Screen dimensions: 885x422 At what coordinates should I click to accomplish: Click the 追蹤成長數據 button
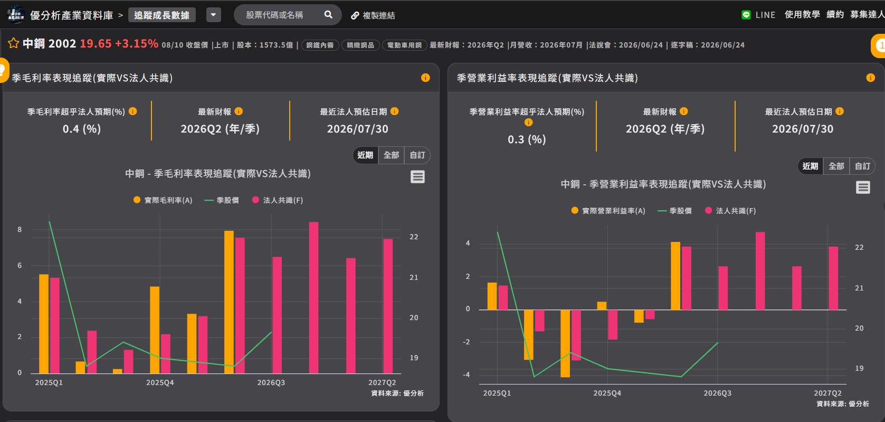click(162, 15)
